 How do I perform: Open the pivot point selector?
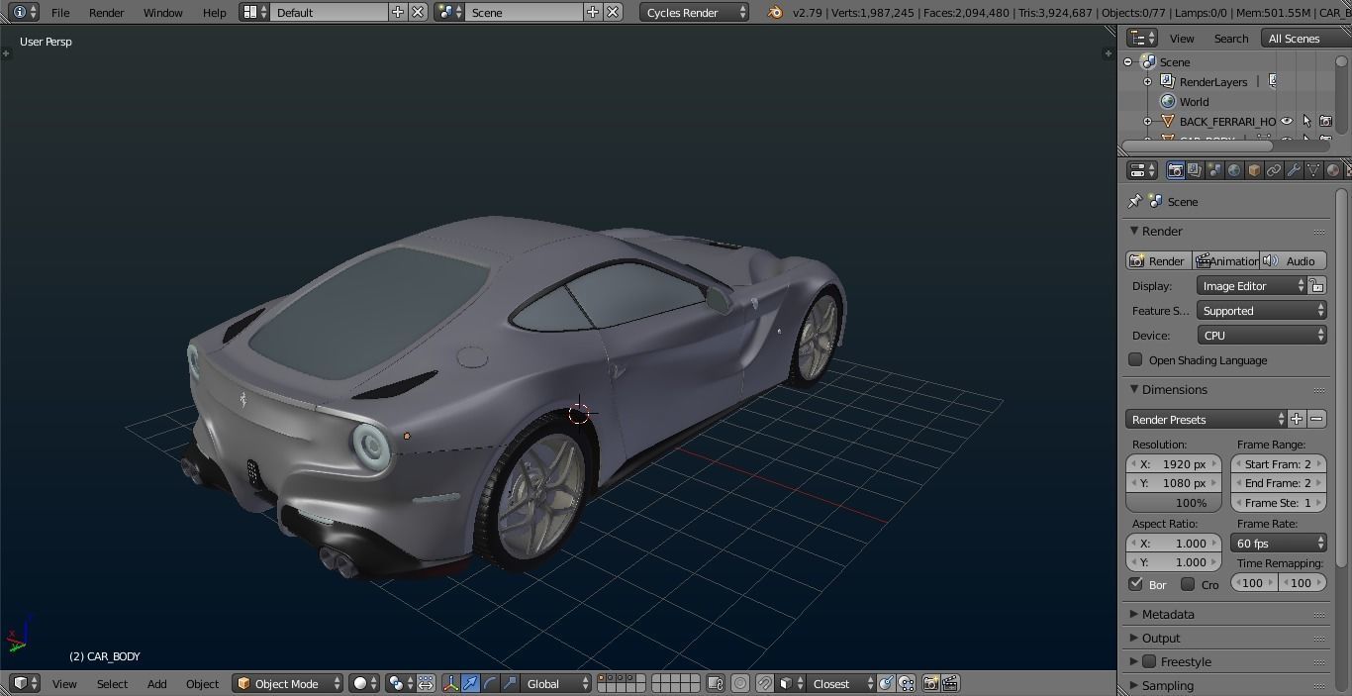[x=401, y=683]
